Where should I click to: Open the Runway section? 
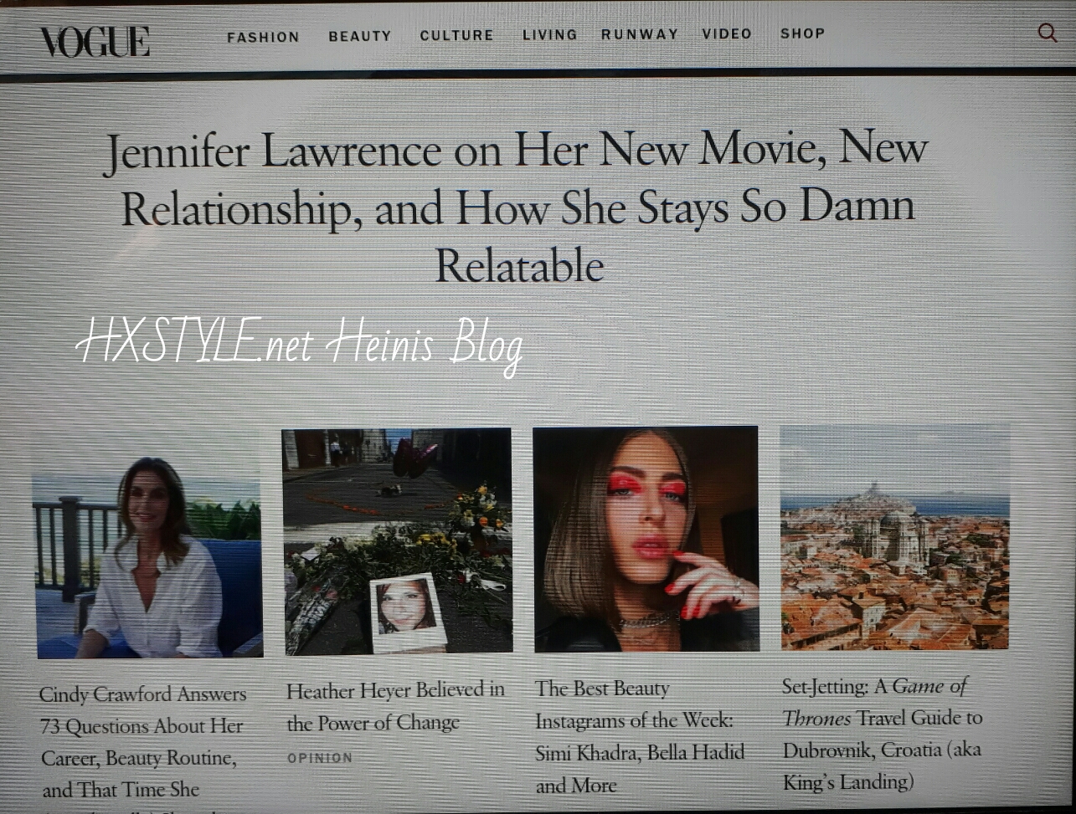[x=639, y=34]
